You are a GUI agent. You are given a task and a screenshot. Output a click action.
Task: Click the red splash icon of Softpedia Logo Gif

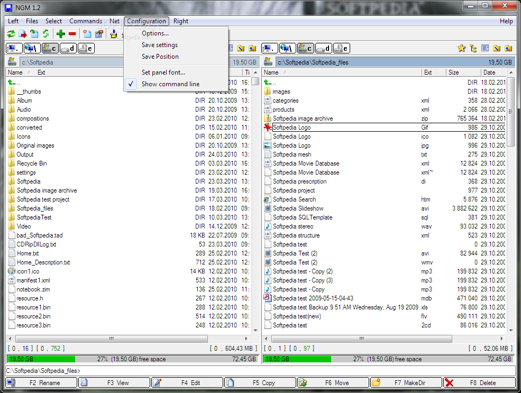click(x=268, y=127)
